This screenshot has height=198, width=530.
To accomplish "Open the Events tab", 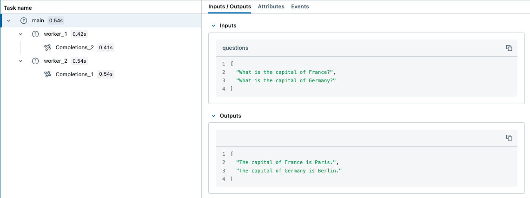I will pyautogui.click(x=300, y=7).
